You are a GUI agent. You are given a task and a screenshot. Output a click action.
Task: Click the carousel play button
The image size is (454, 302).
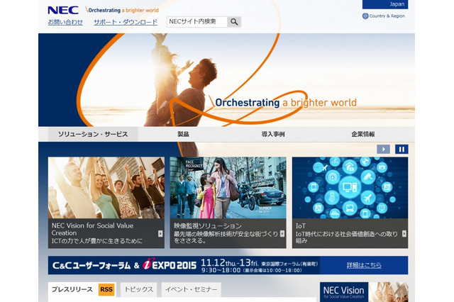(383, 150)
